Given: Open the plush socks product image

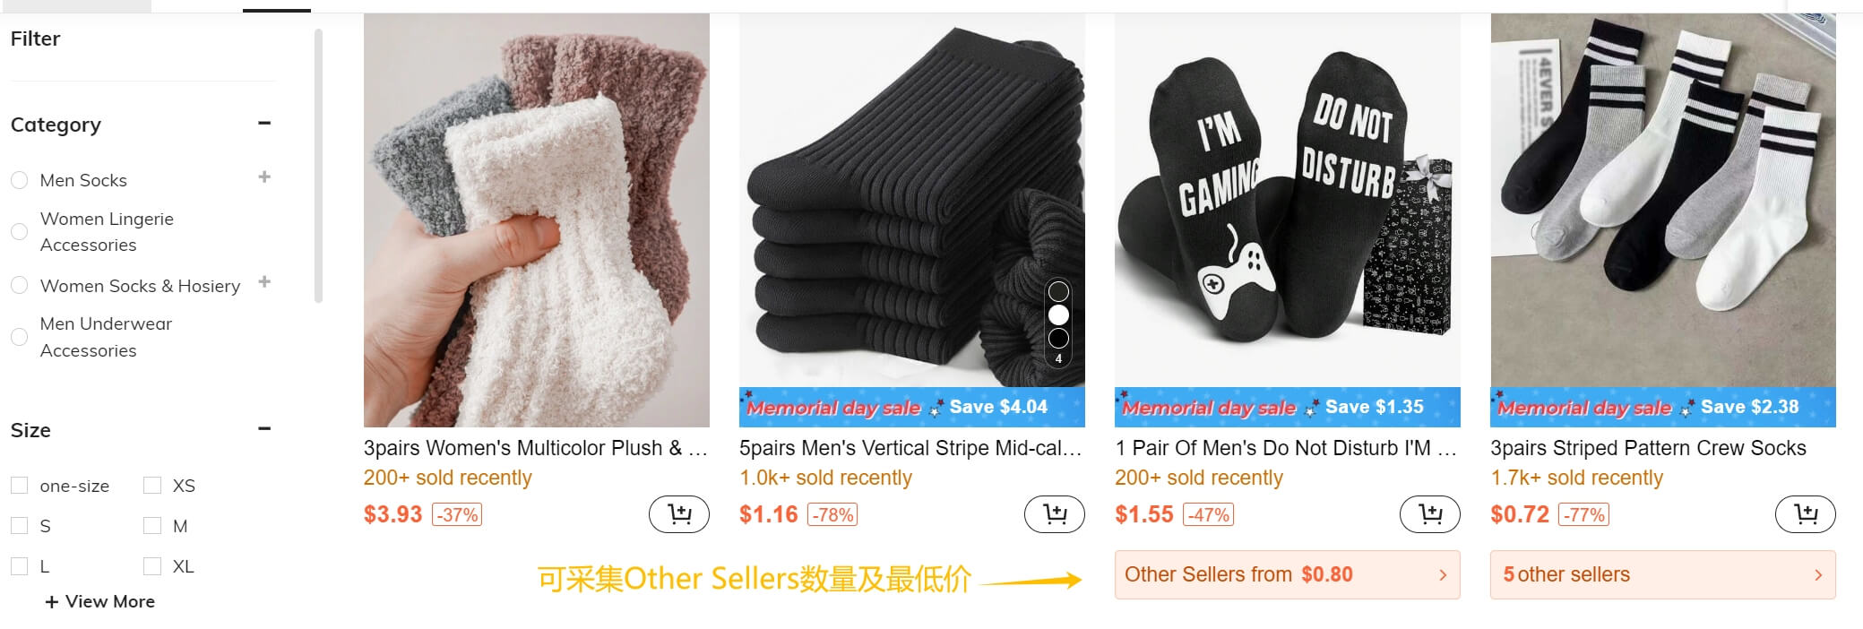Looking at the screenshot, I should (536, 220).
